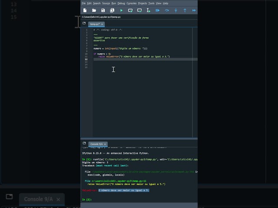Open the console pane options icon
Image resolution: width=278 pixels, height=208 pixels.
pos(84,143)
